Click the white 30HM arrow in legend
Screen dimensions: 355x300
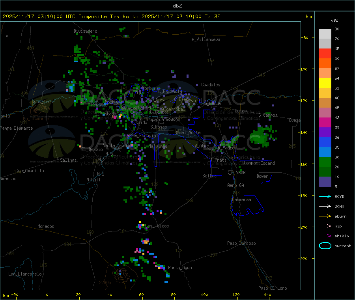(325, 206)
